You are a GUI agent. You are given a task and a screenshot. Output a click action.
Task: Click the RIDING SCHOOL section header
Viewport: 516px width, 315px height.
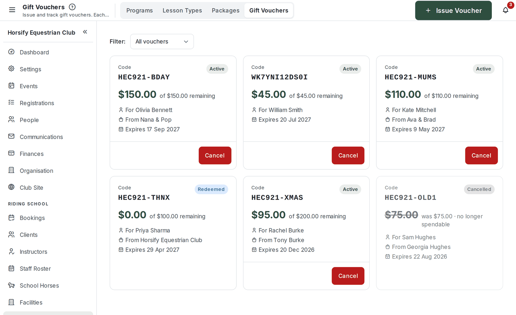pyautogui.click(x=28, y=204)
